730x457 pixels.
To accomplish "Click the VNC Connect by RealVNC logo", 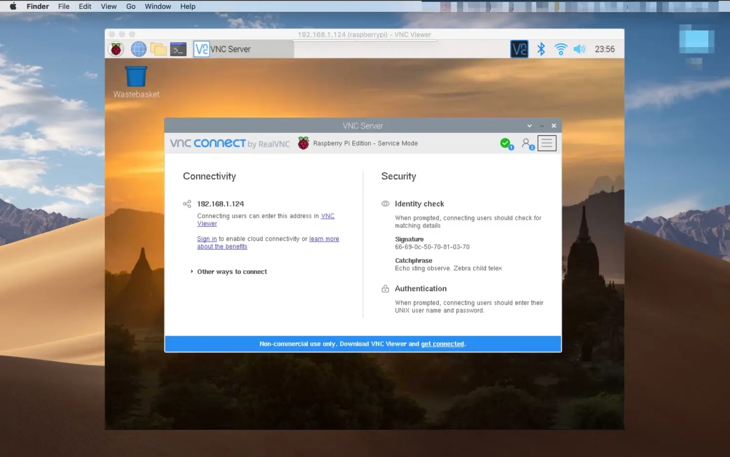I will tap(230, 143).
